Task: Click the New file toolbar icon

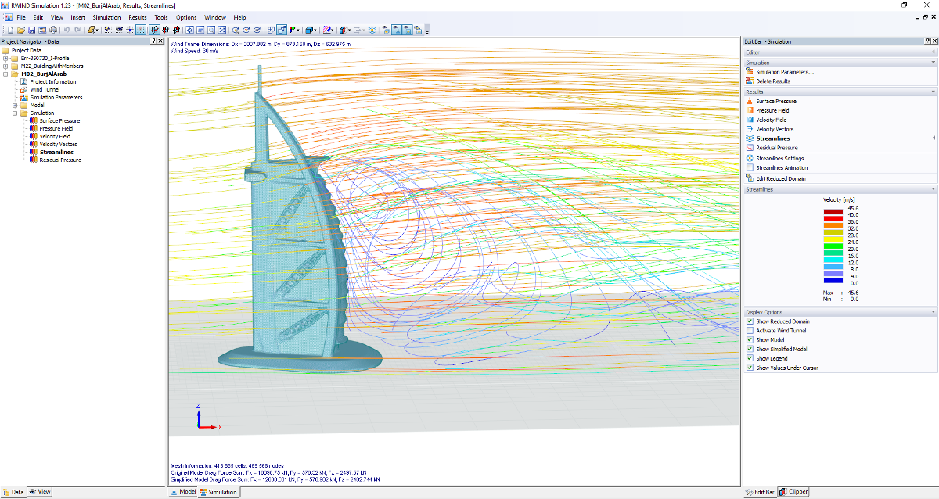Action: [10, 30]
